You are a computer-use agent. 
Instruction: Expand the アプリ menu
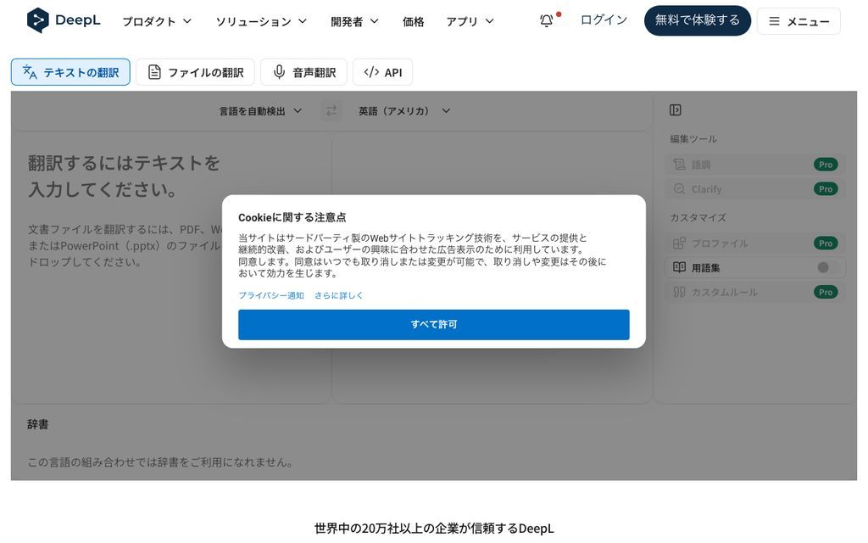point(470,21)
